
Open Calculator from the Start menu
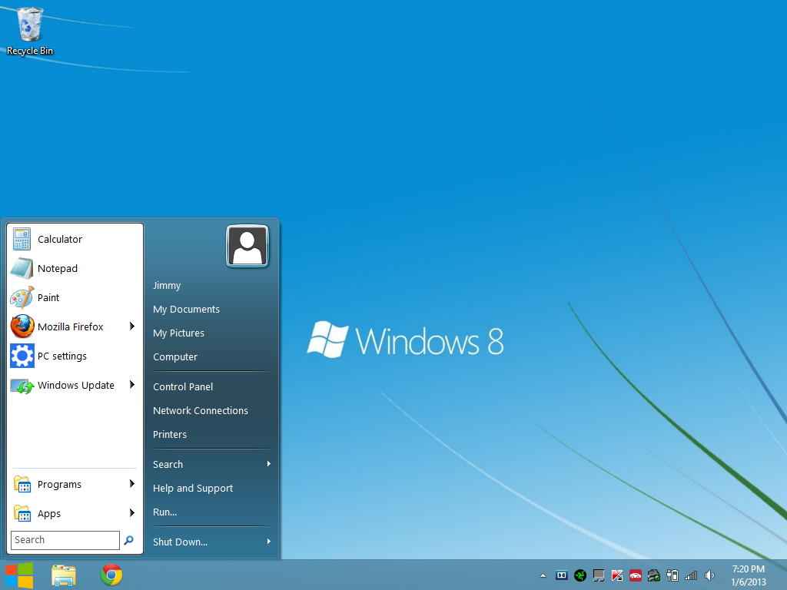(x=74, y=240)
